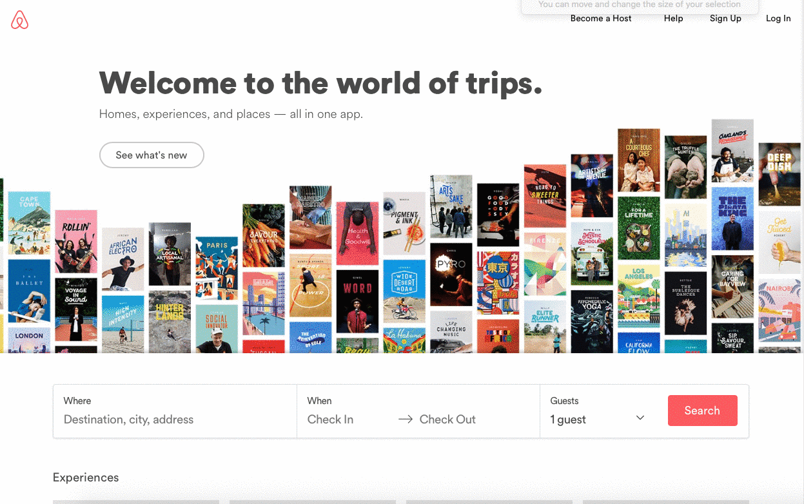Click the arrow between Check In and Check Out

pyautogui.click(x=406, y=420)
